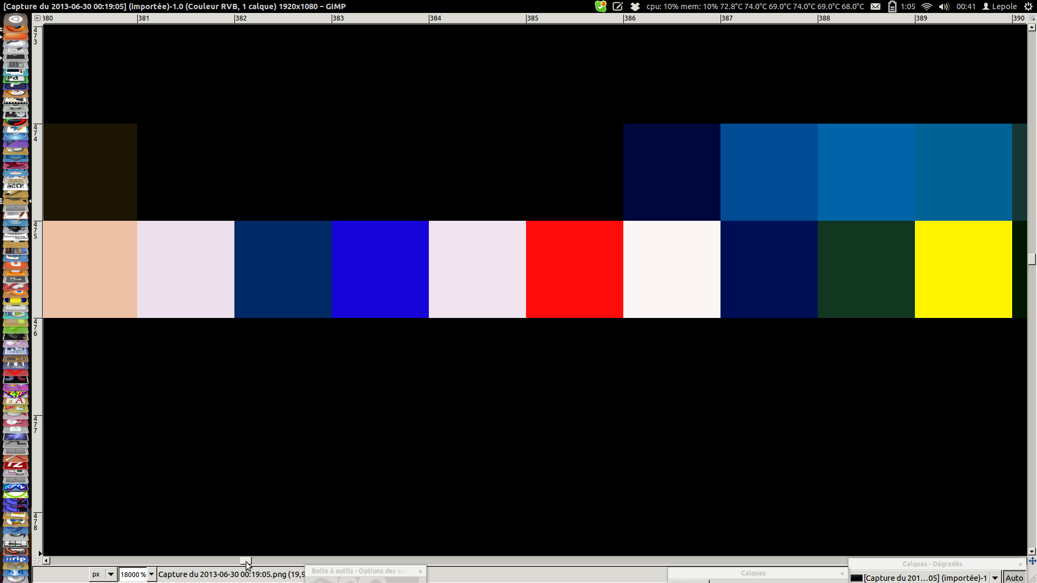The height and width of the screenshot is (583, 1037).
Task: Click the Wi-Fi network indicator
Action: (927, 6)
